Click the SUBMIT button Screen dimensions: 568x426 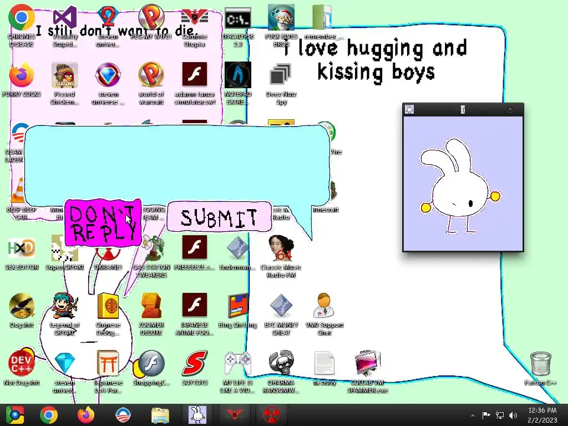click(219, 217)
